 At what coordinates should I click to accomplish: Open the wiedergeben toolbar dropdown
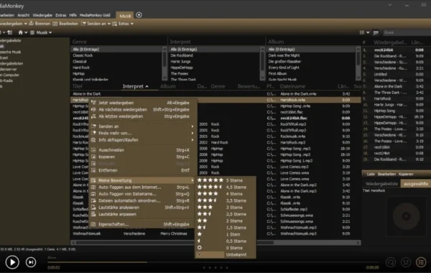click(x=26, y=24)
